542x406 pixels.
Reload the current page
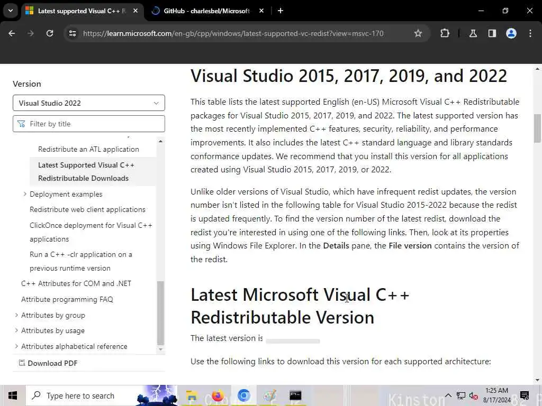coord(50,33)
